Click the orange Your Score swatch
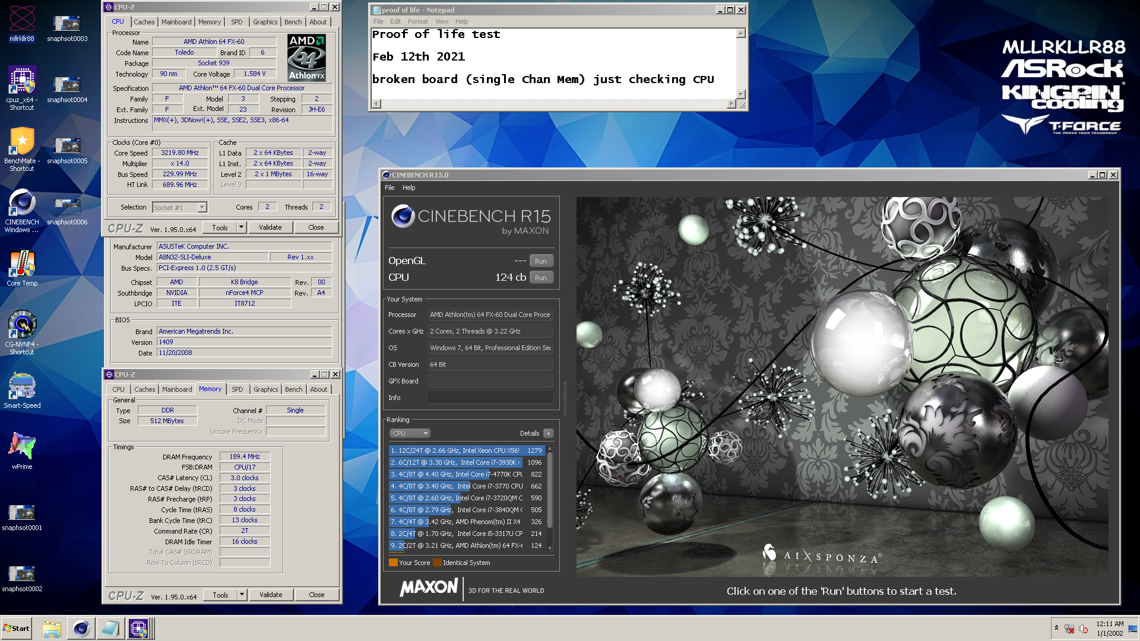Screen dimensions: 1140x641 pos(393,563)
